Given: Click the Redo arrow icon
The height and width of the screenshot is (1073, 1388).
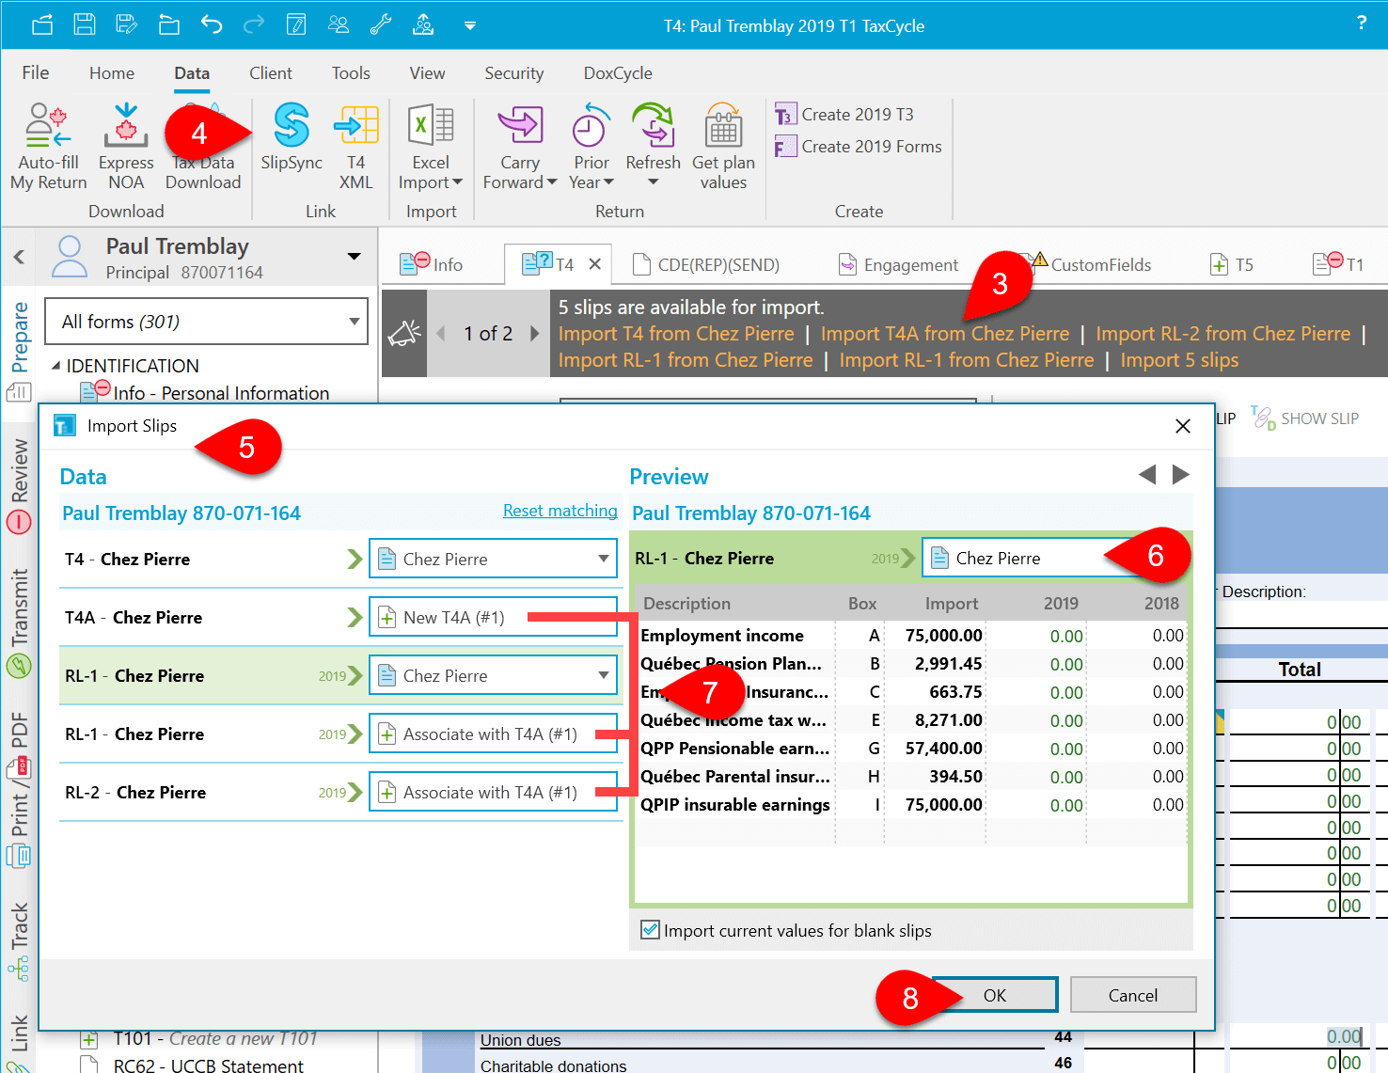Looking at the screenshot, I should [x=254, y=25].
